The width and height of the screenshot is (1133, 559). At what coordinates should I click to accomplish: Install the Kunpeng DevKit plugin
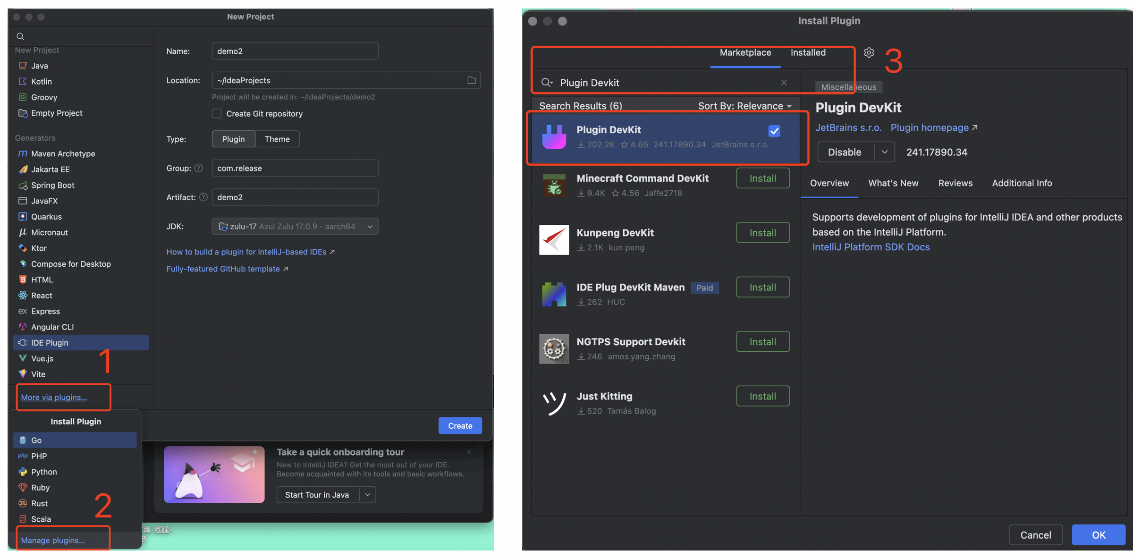(762, 233)
